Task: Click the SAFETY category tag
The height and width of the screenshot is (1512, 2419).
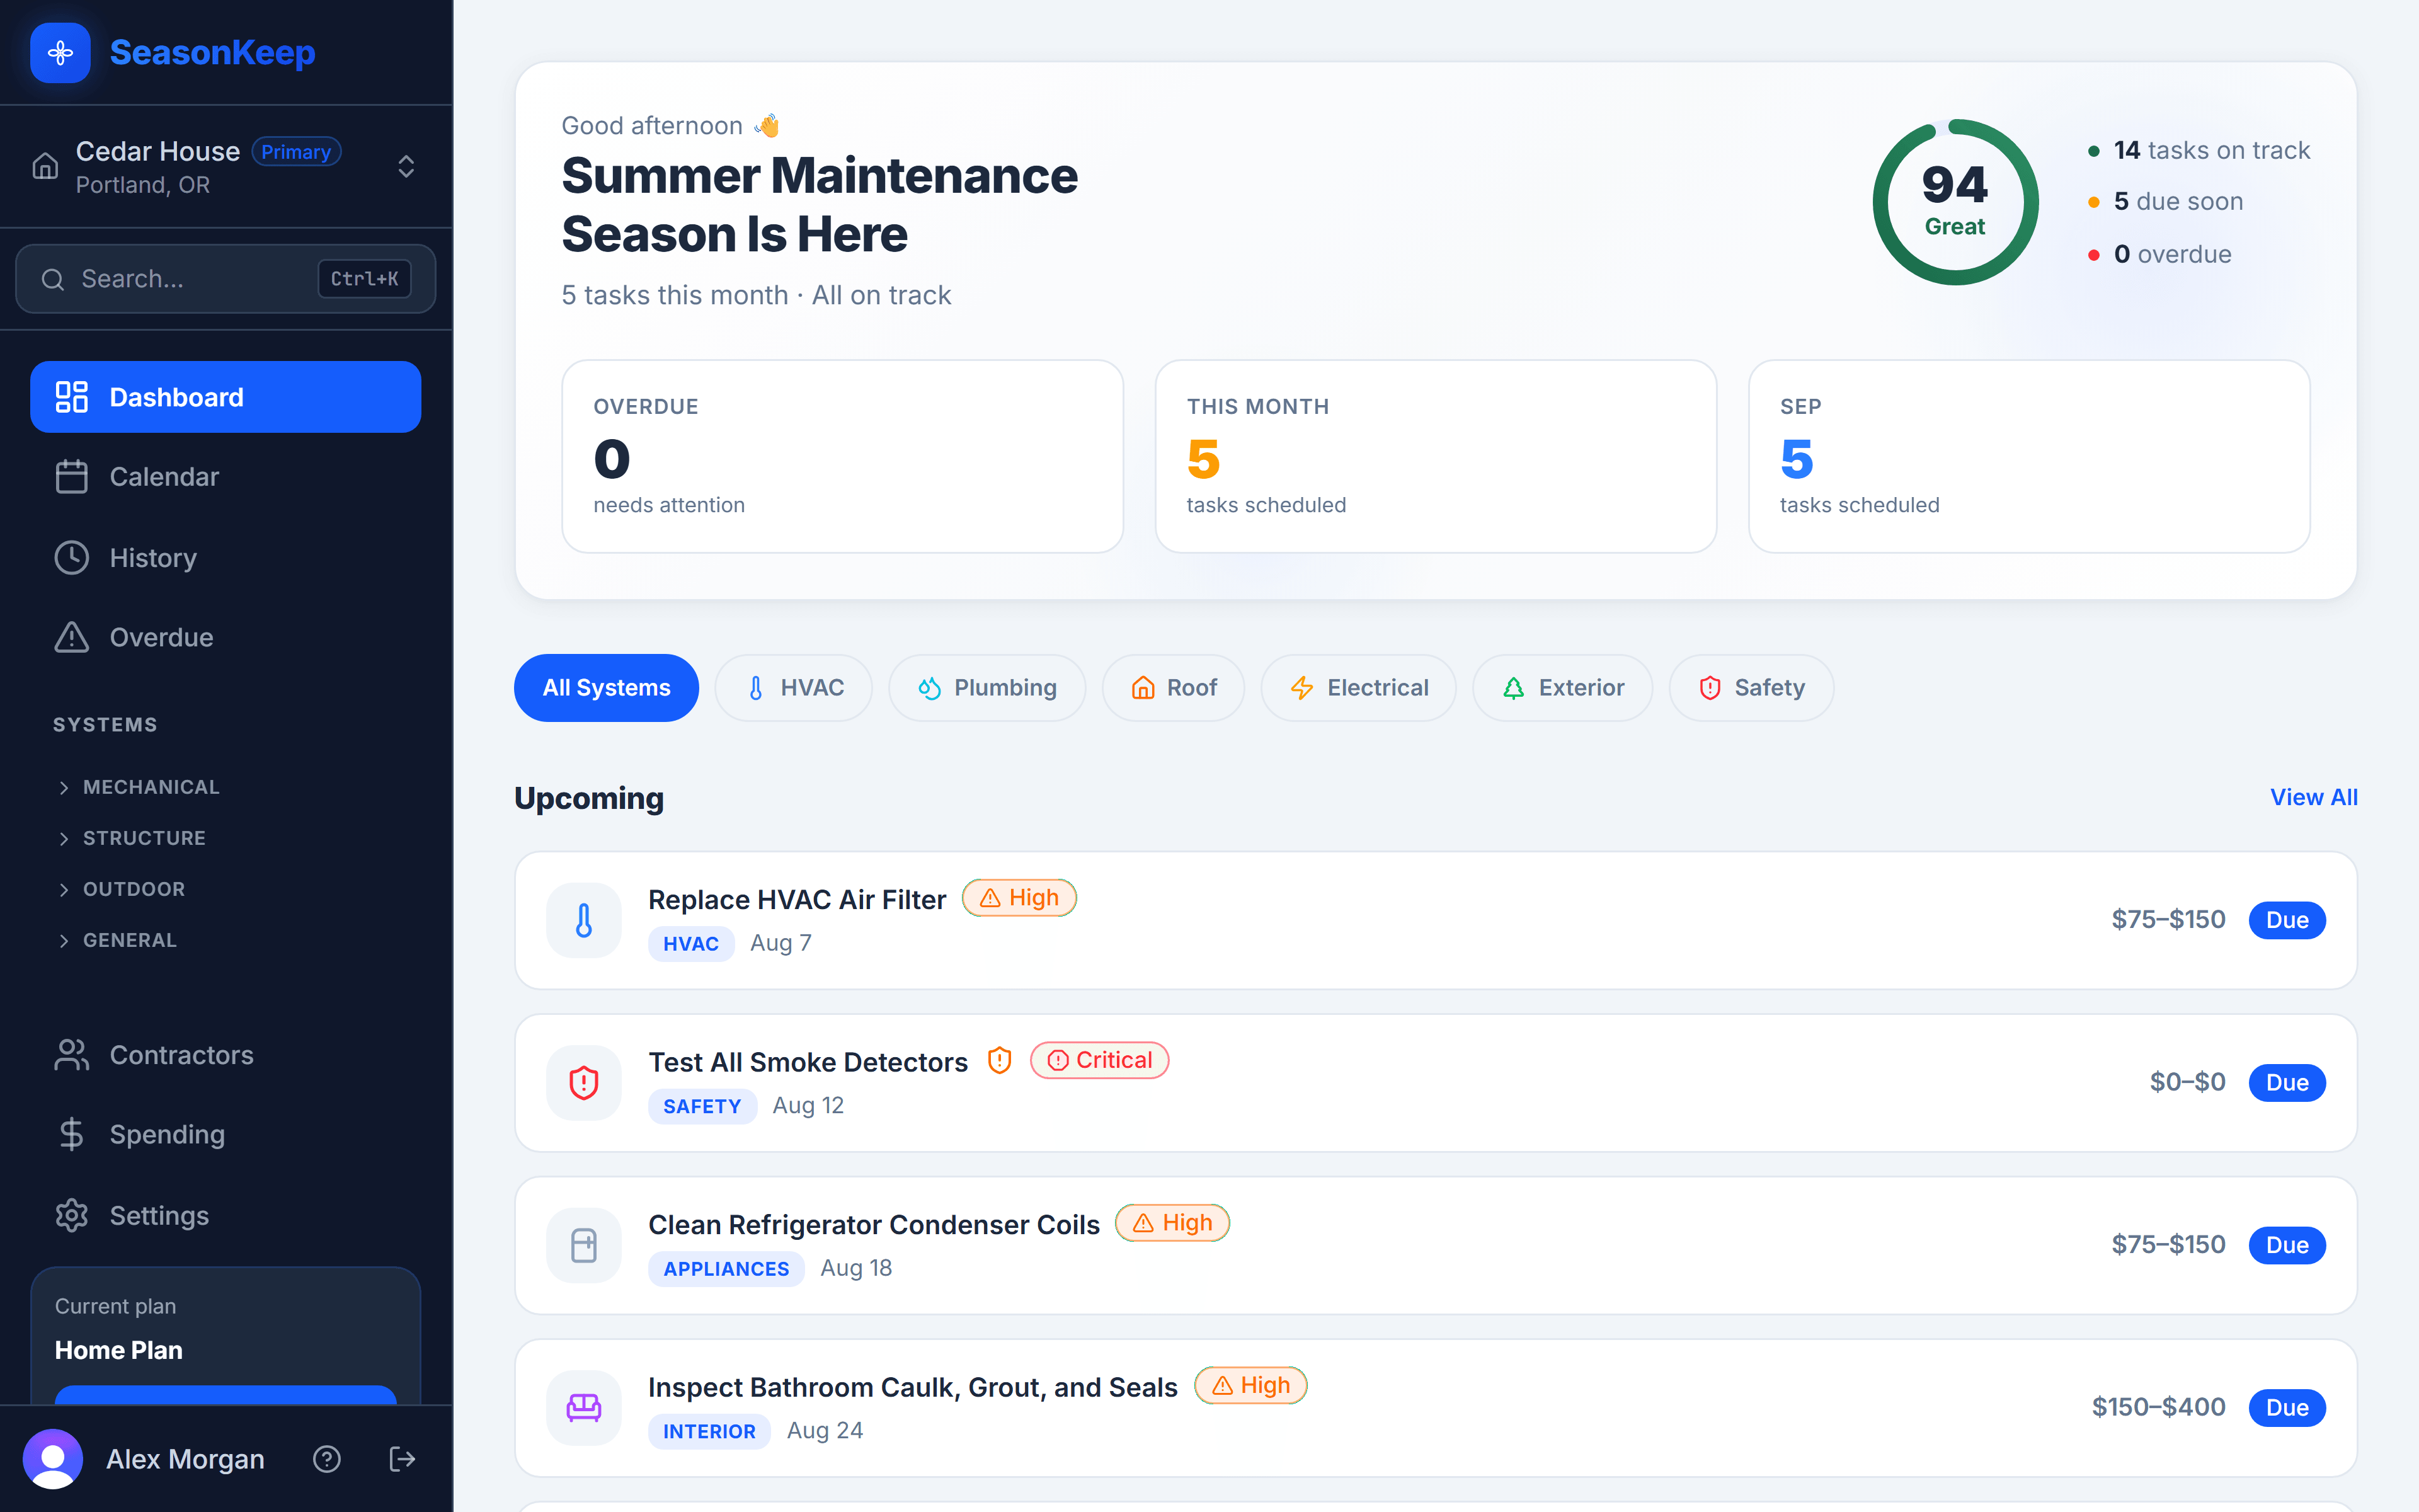Action: coord(702,1106)
